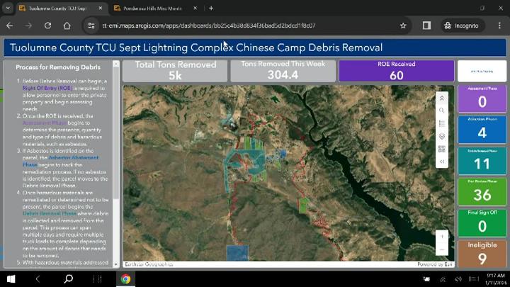Screen dimensions: 510x287
Task: Open Chrome from the taskbar
Action: pyautogui.click(x=125, y=278)
